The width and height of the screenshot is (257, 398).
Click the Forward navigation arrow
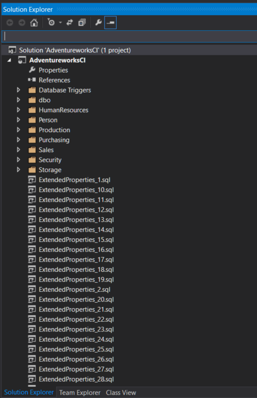click(22, 23)
